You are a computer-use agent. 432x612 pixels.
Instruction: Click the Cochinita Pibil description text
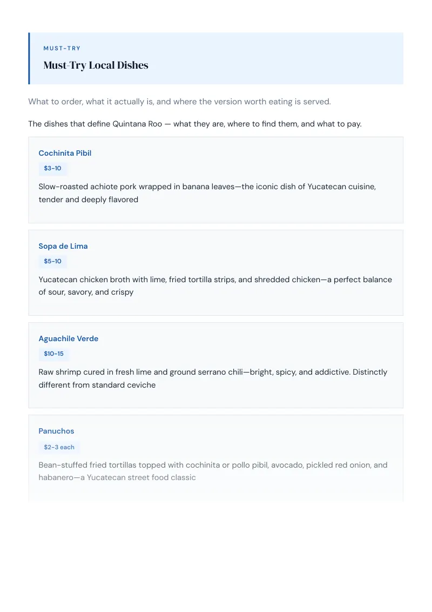[207, 193]
